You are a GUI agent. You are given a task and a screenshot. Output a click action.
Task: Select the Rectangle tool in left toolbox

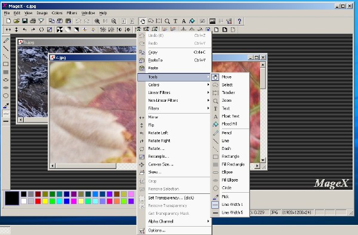(6, 64)
